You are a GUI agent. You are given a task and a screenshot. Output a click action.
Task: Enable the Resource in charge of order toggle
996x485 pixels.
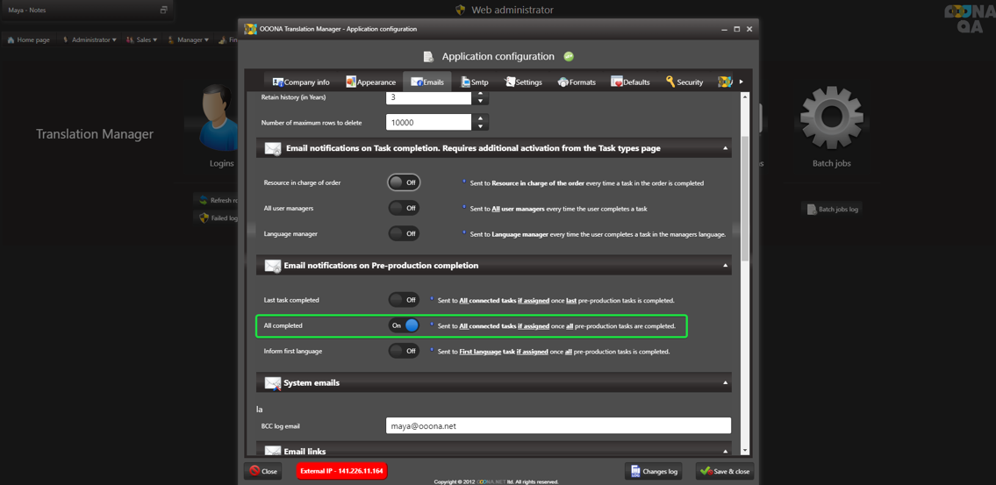[x=404, y=182]
